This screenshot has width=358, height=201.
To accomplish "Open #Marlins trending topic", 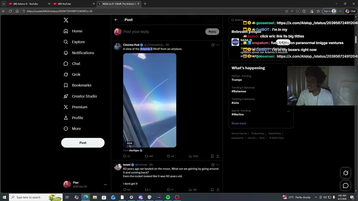I will pos(237,114).
